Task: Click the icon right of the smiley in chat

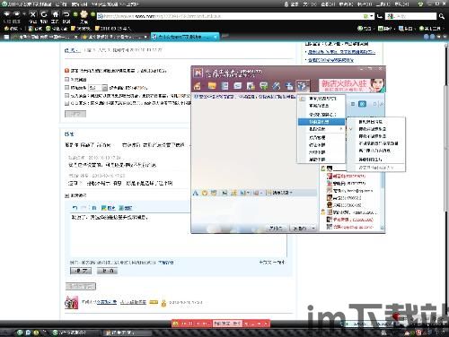Action: pos(214,193)
